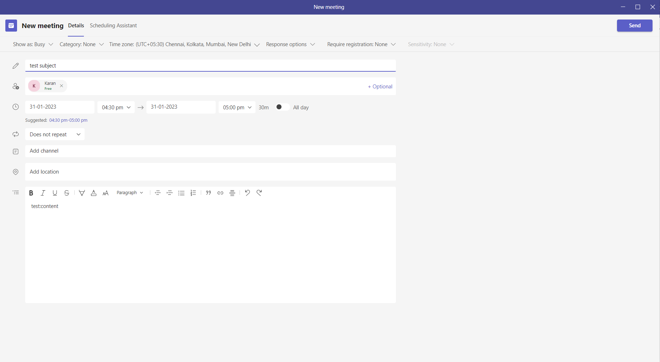Click the Karan attendee chip

(x=48, y=86)
